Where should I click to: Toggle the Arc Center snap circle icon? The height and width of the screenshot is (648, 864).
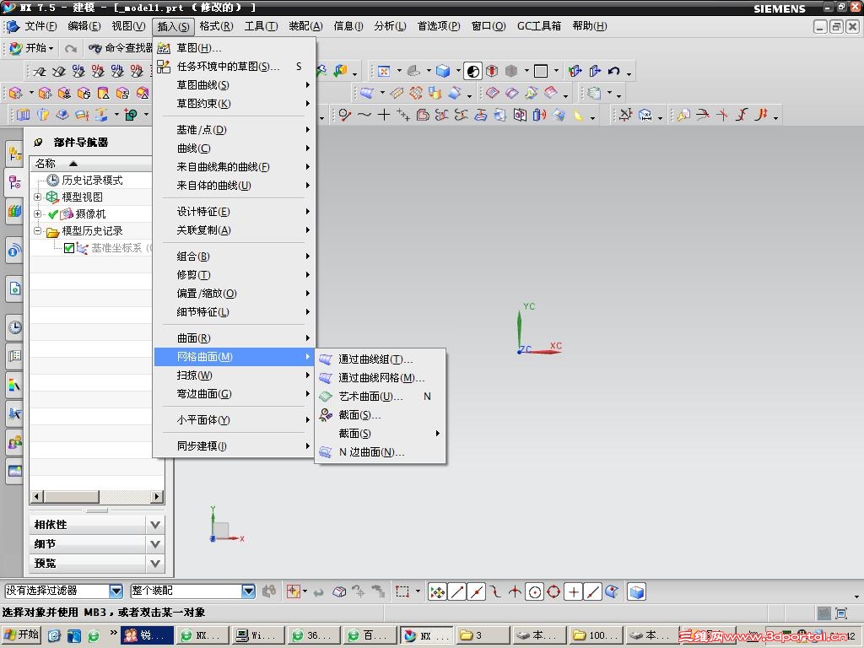(534, 591)
